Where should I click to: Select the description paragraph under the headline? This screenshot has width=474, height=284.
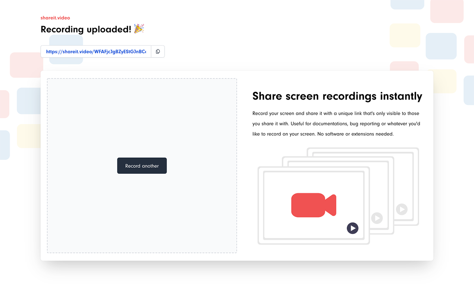pos(336,123)
